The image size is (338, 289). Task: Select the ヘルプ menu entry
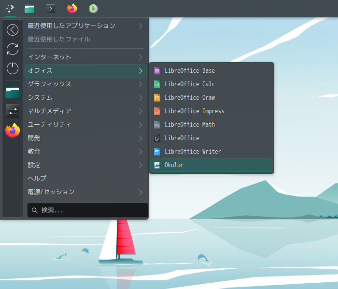[x=86, y=179]
